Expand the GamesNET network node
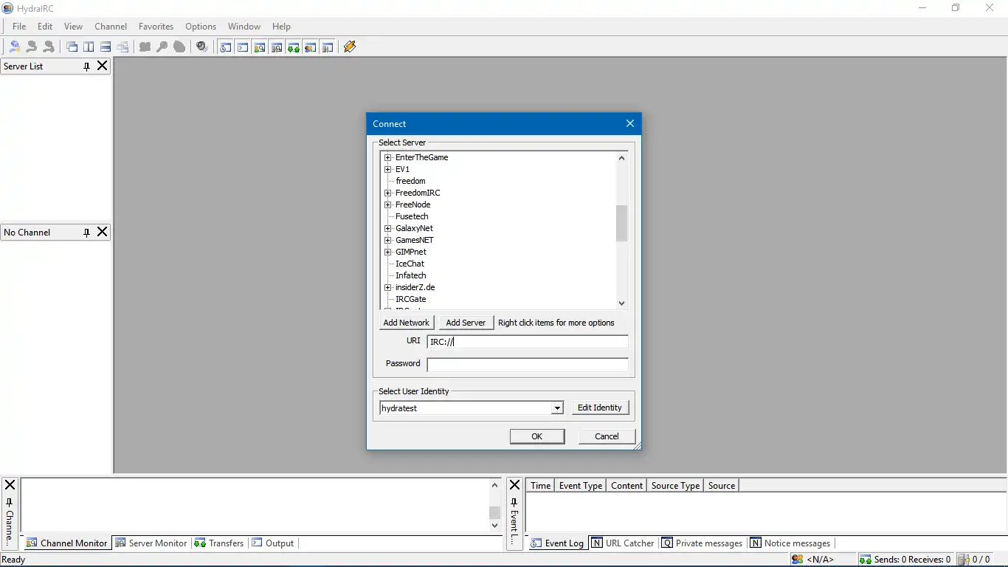Viewport: 1008px width, 567px height. click(x=387, y=240)
